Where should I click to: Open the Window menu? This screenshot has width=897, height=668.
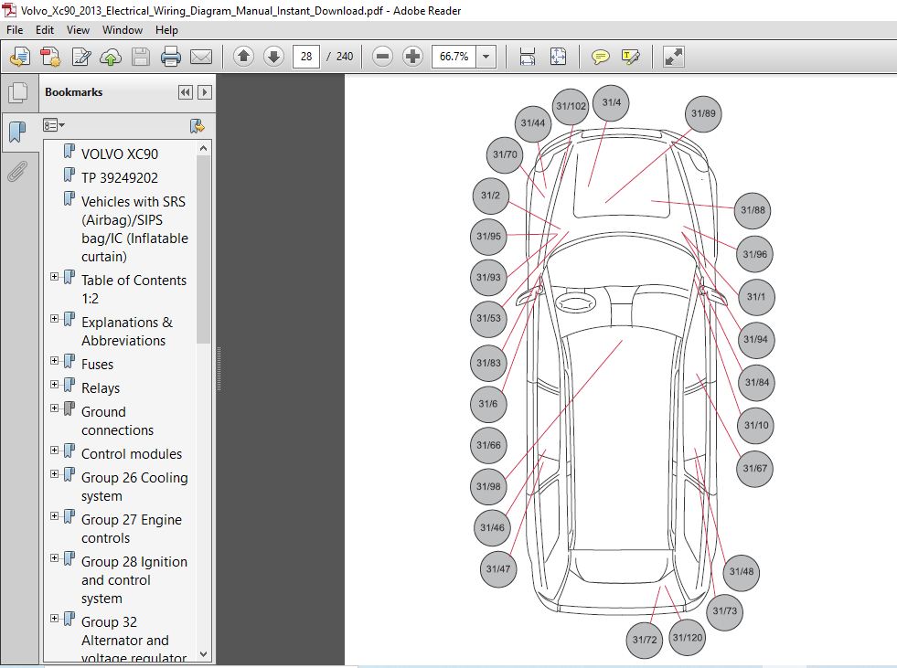coord(123,30)
